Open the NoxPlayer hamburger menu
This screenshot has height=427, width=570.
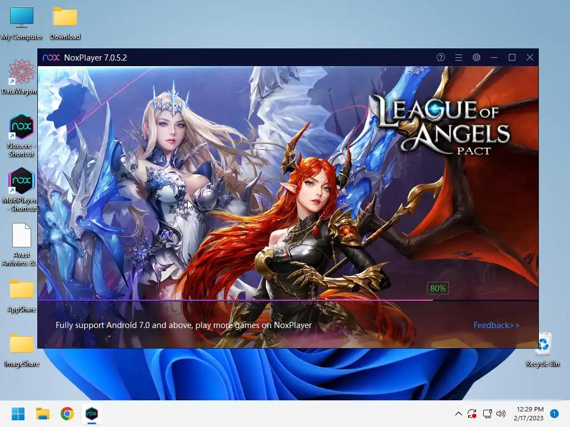tap(459, 57)
